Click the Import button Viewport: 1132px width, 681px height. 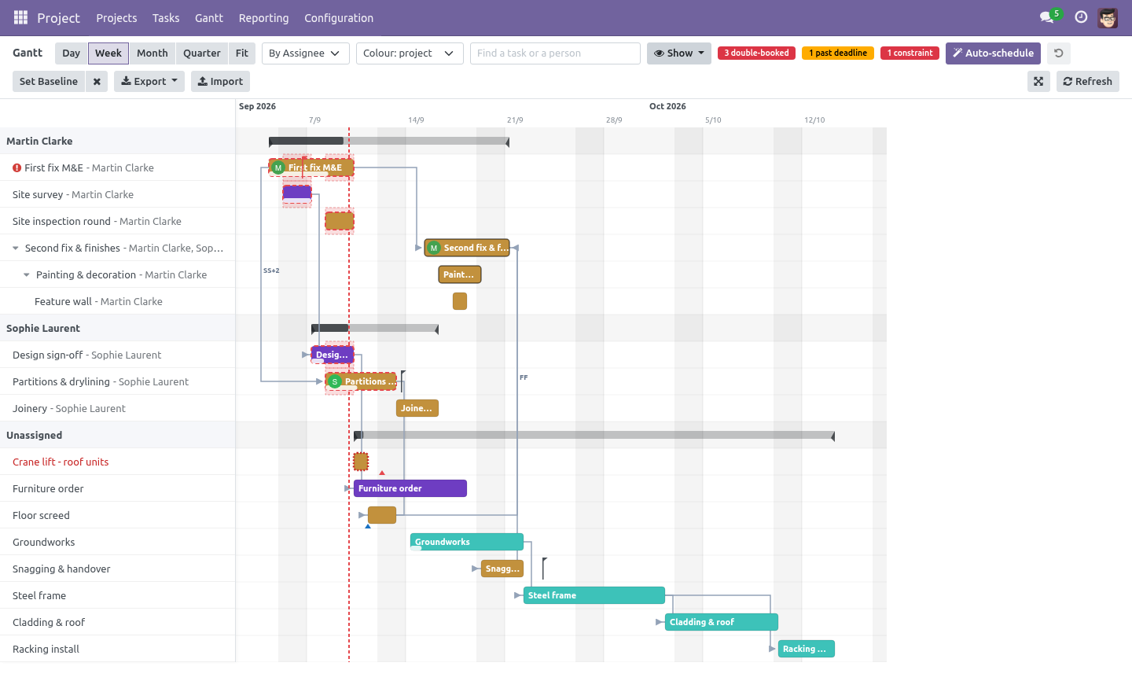point(220,82)
